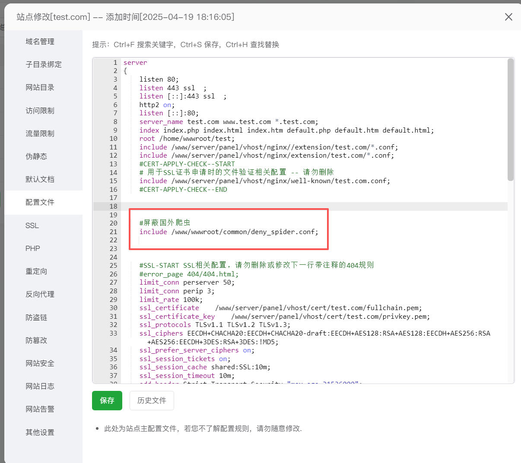
Task: Click the editor vertical scrollbar thumb
Action: point(511,120)
